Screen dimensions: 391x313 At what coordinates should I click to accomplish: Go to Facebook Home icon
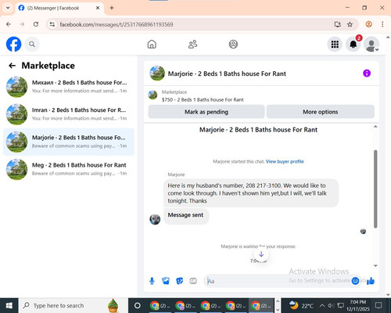[152, 44]
